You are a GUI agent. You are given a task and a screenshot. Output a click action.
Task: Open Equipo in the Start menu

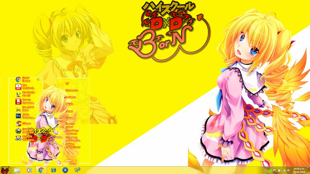(x=69, y=118)
